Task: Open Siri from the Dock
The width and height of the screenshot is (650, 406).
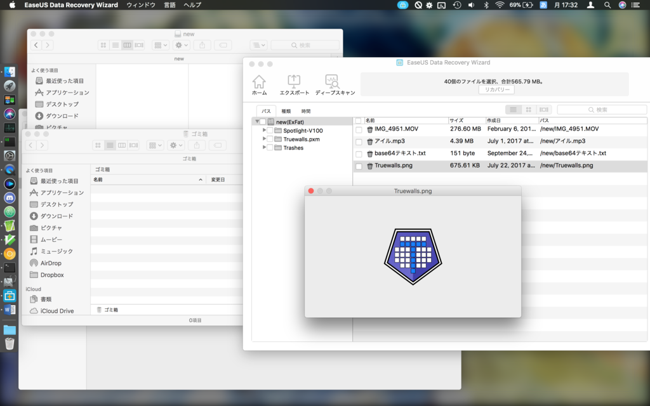Action: pos(10,114)
